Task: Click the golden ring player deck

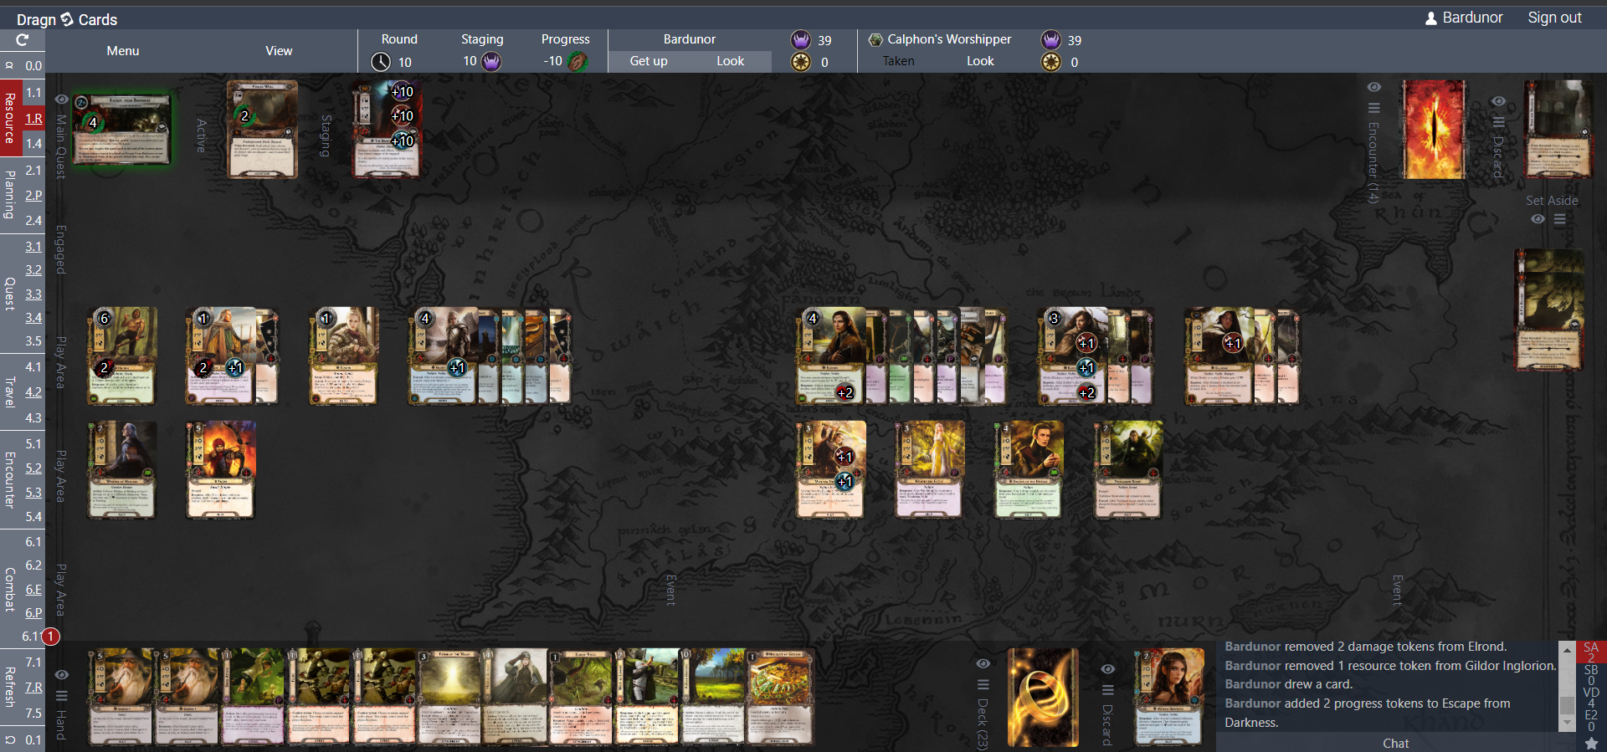Action: pyautogui.click(x=1042, y=697)
